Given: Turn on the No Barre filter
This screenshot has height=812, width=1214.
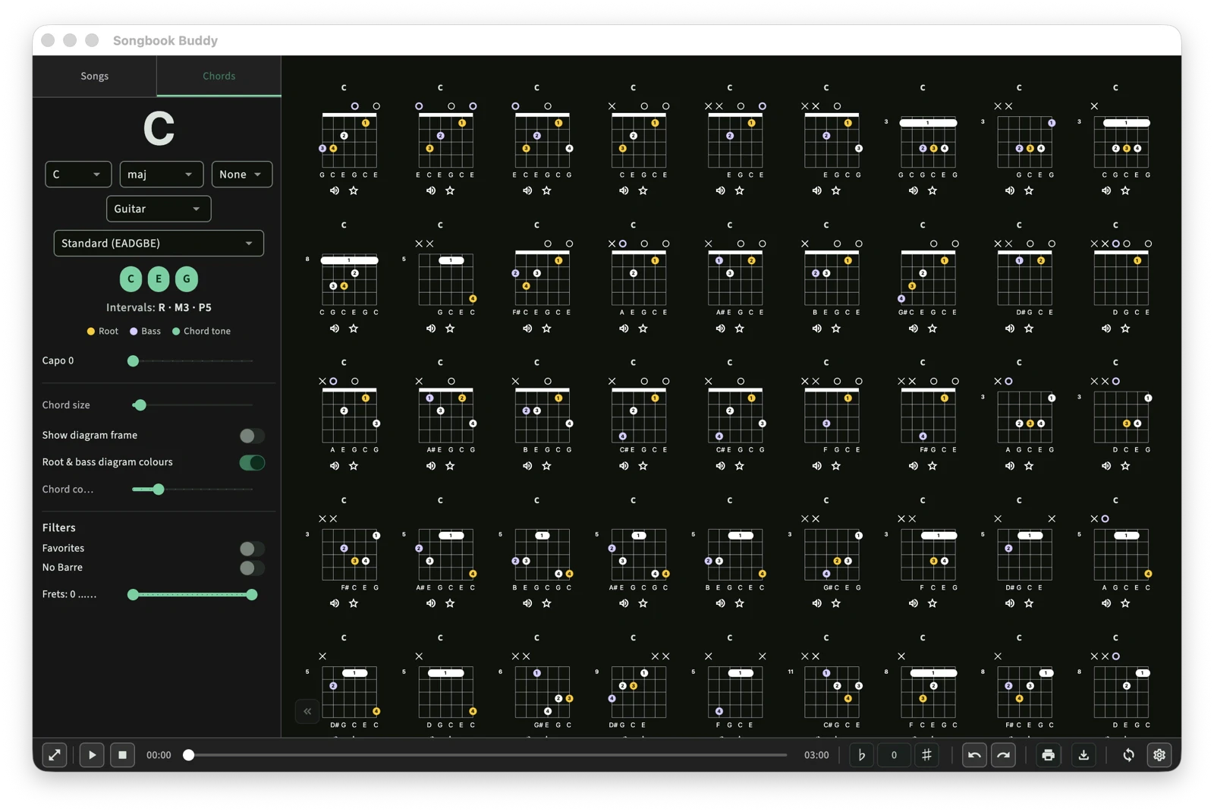Looking at the screenshot, I should click(x=252, y=568).
